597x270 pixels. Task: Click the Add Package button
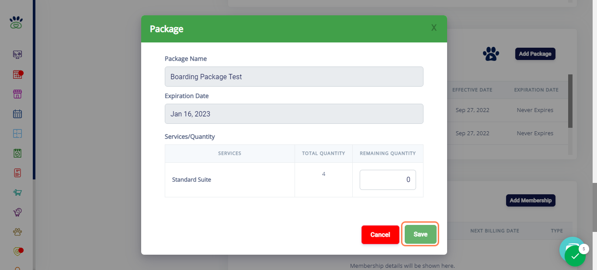click(535, 54)
